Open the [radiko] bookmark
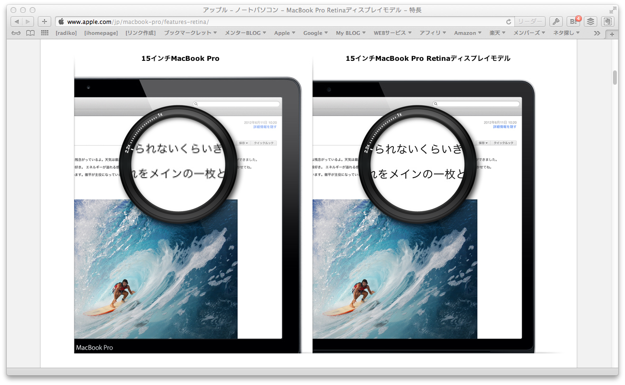Screen dimensions: 625x385 point(66,33)
